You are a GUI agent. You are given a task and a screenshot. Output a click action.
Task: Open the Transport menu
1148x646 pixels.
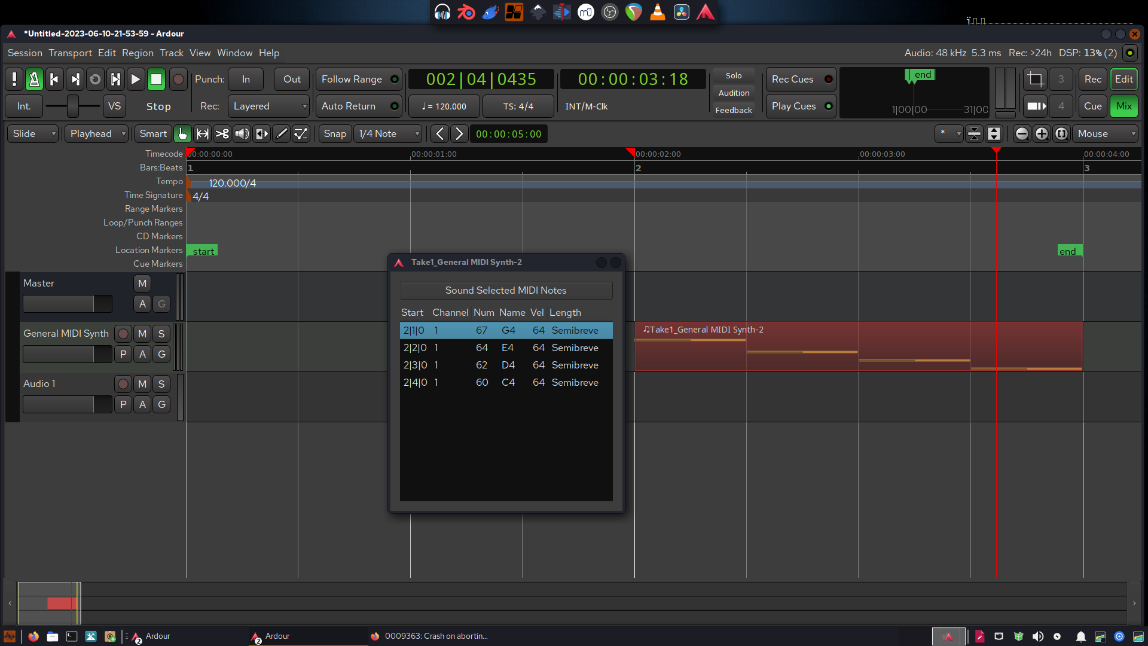coord(70,52)
